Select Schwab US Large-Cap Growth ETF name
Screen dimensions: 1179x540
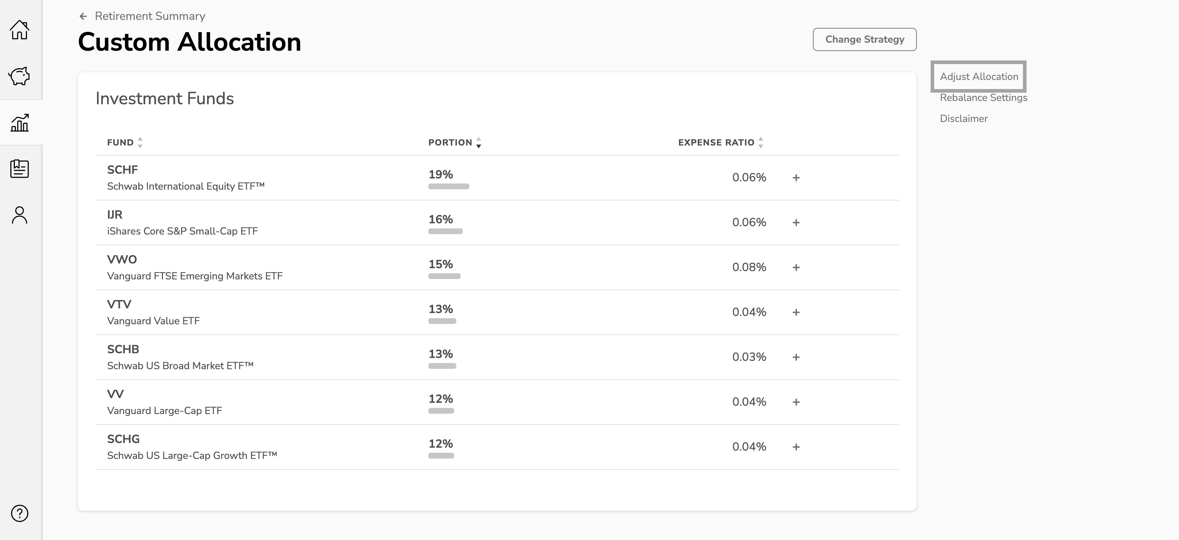click(x=192, y=455)
